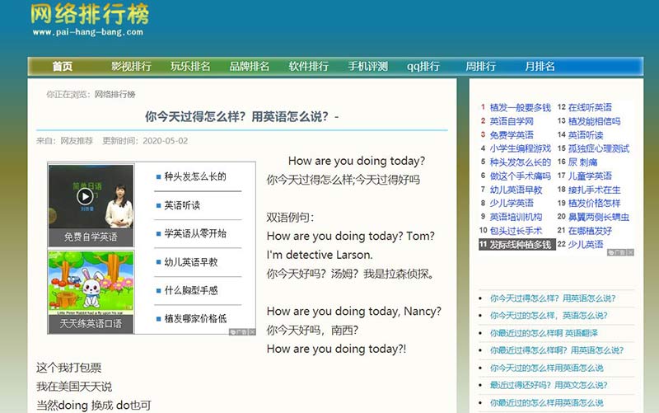Switch to 软件排行 in the navigation bar
This screenshot has width=659, height=413.
pos(308,67)
